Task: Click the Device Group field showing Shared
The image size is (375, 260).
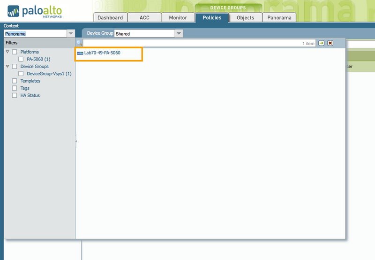Action: click(x=144, y=33)
